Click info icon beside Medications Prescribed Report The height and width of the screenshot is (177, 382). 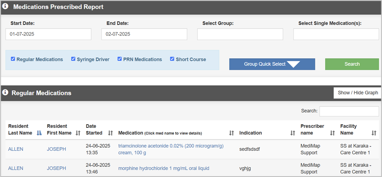6,7
